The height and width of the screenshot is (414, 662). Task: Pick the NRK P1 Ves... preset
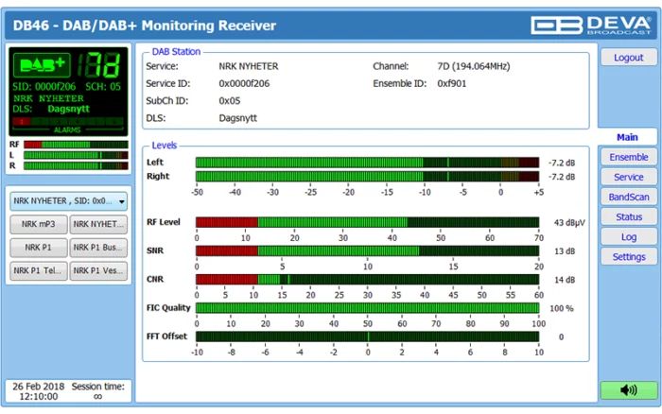coord(99,270)
